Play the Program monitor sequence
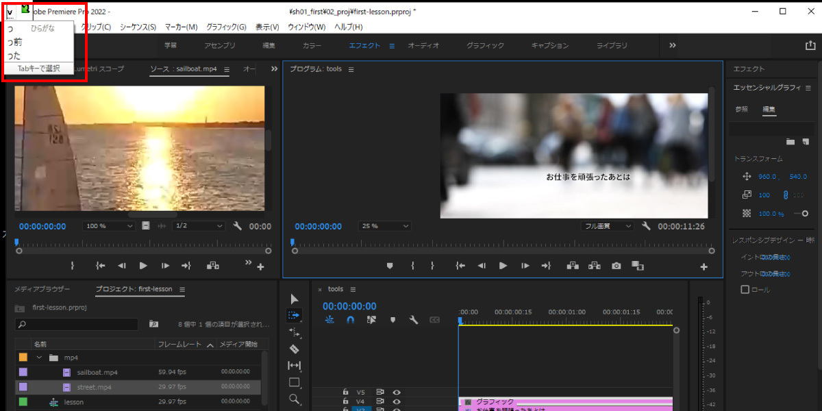 tap(503, 266)
